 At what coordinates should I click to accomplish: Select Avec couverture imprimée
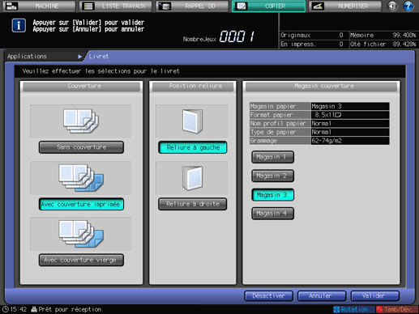coord(81,204)
